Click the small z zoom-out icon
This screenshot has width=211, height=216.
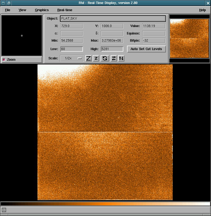[x=96, y=58]
